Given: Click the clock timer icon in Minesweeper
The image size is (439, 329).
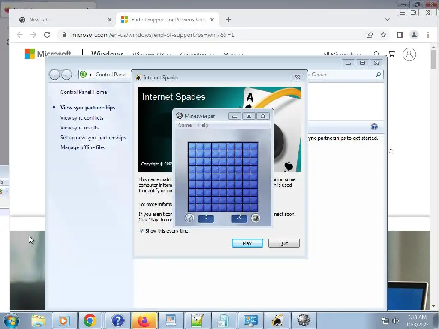Looking at the screenshot, I should 189,218.
